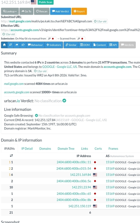Open accounts.google.com scanned 10000+ times link

(17, 92)
